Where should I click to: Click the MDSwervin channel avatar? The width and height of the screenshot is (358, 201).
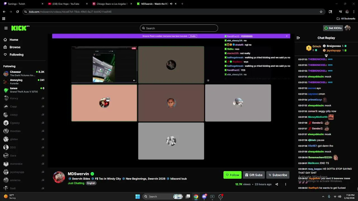point(59,177)
